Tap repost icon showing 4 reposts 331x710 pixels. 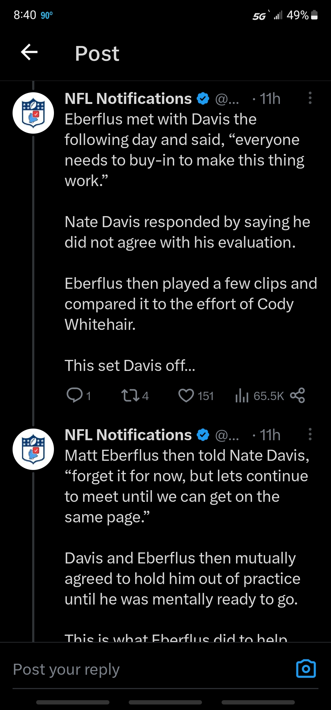tap(130, 395)
